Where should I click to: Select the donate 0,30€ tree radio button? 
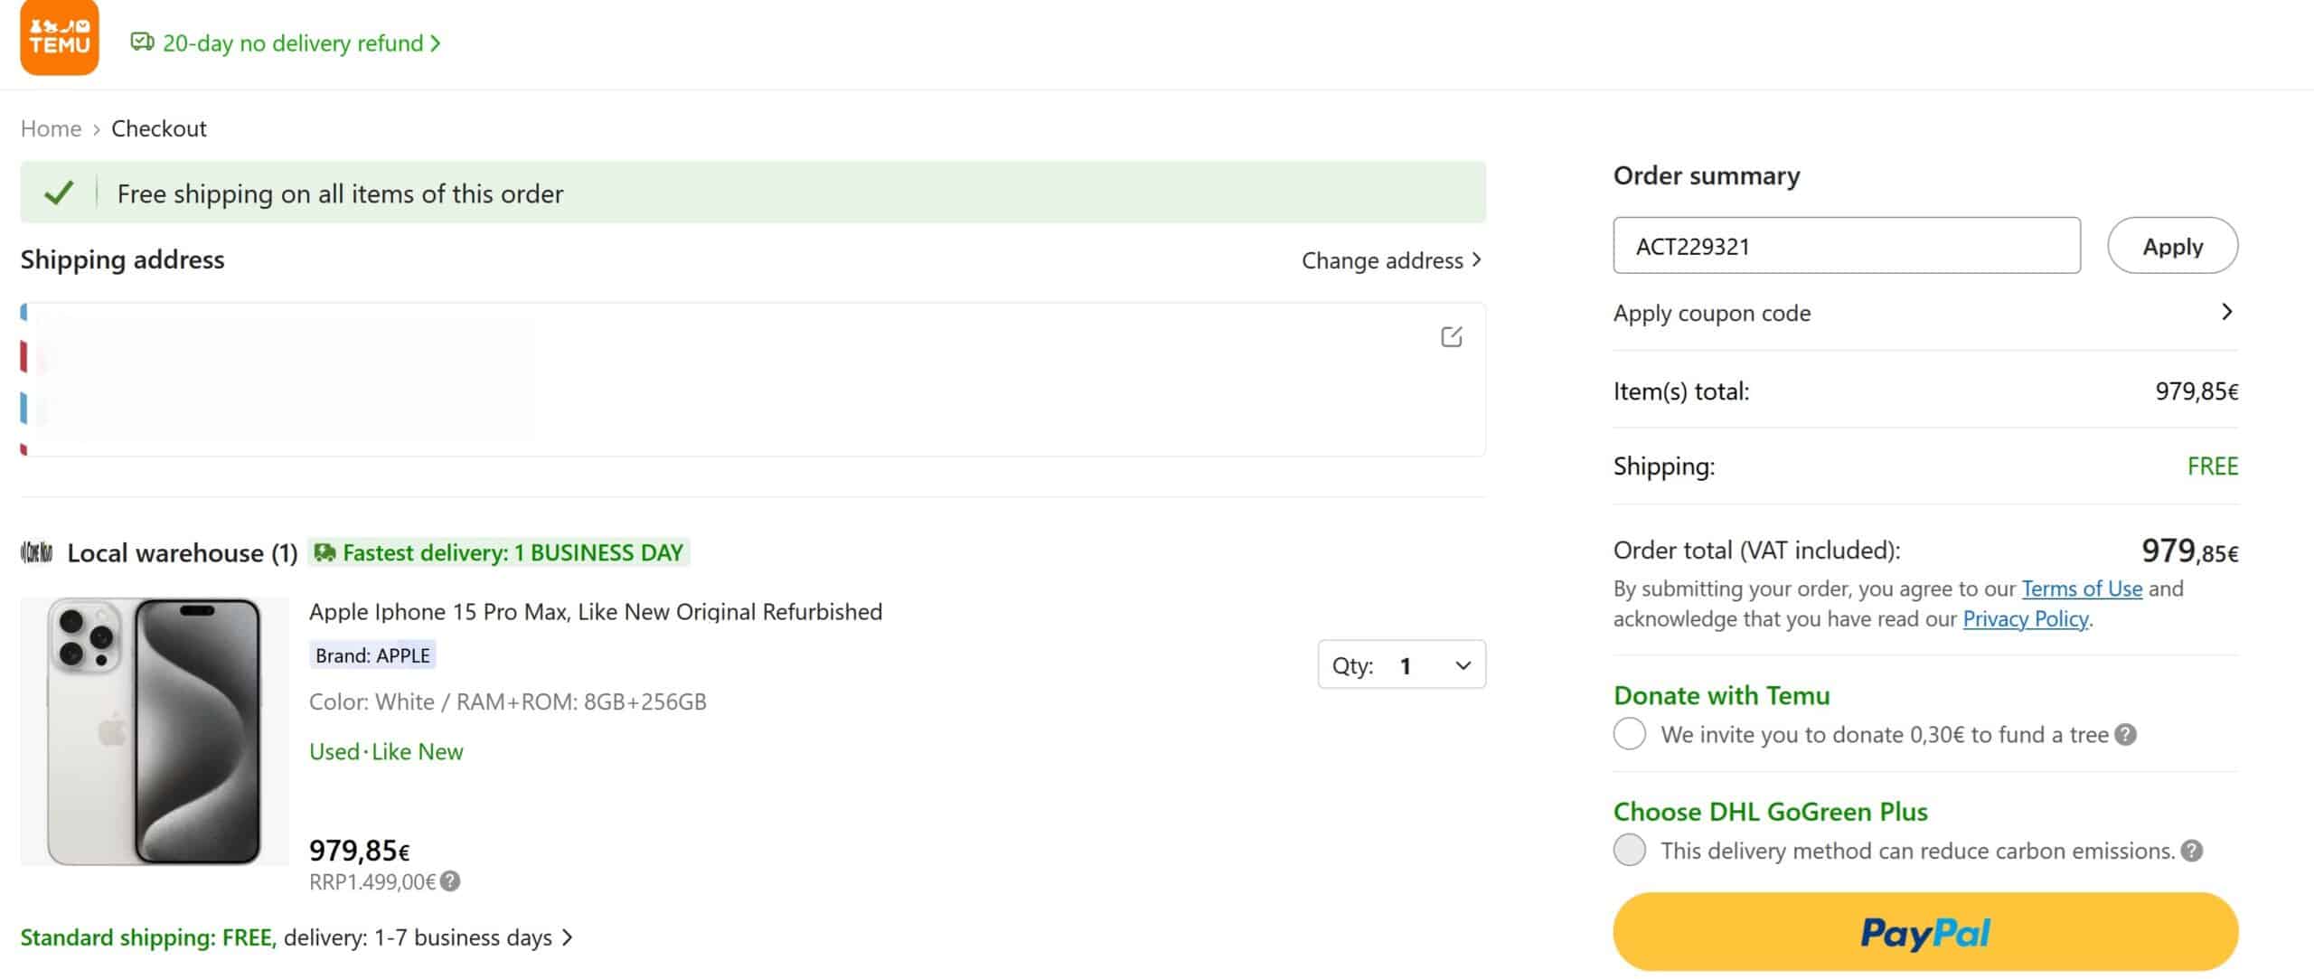pos(1629,734)
